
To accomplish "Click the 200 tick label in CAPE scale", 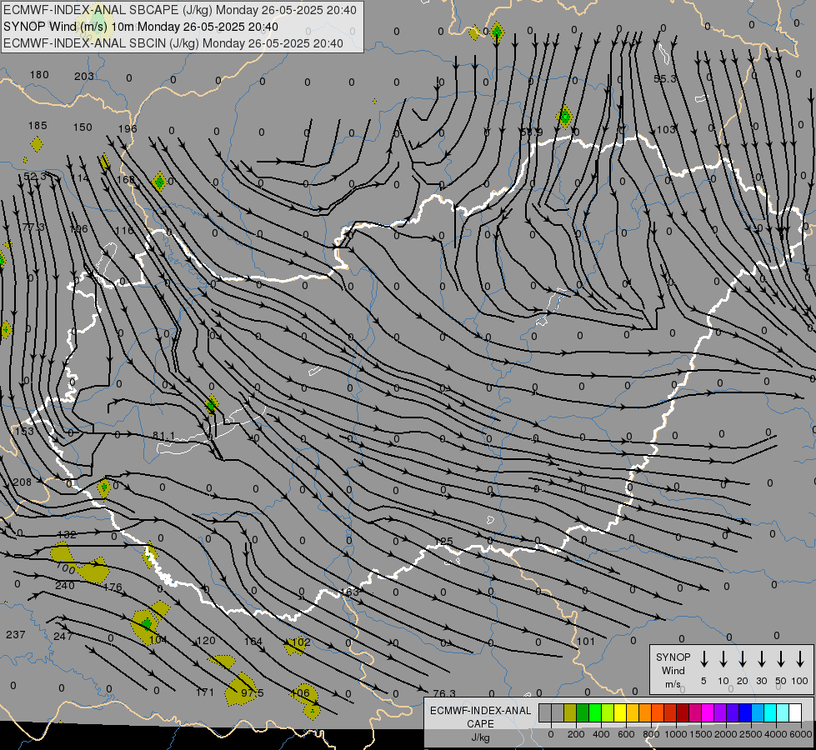I will pos(576,734).
